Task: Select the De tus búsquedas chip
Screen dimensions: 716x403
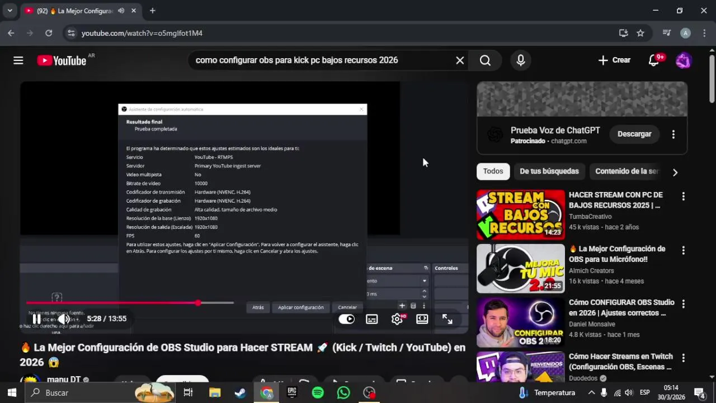Action: click(x=549, y=171)
